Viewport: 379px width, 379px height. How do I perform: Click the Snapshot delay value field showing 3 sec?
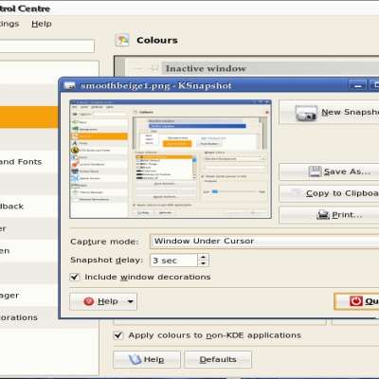[174, 261]
